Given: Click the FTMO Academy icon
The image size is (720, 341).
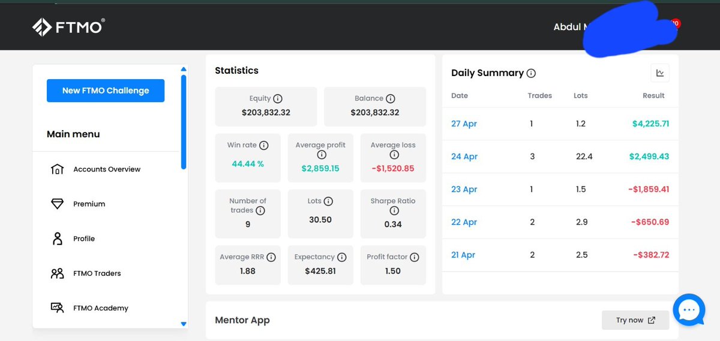Looking at the screenshot, I should point(57,308).
